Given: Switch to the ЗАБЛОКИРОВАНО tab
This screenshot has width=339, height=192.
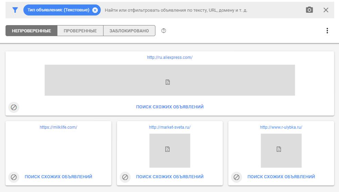Looking at the screenshot, I should [x=129, y=31].
